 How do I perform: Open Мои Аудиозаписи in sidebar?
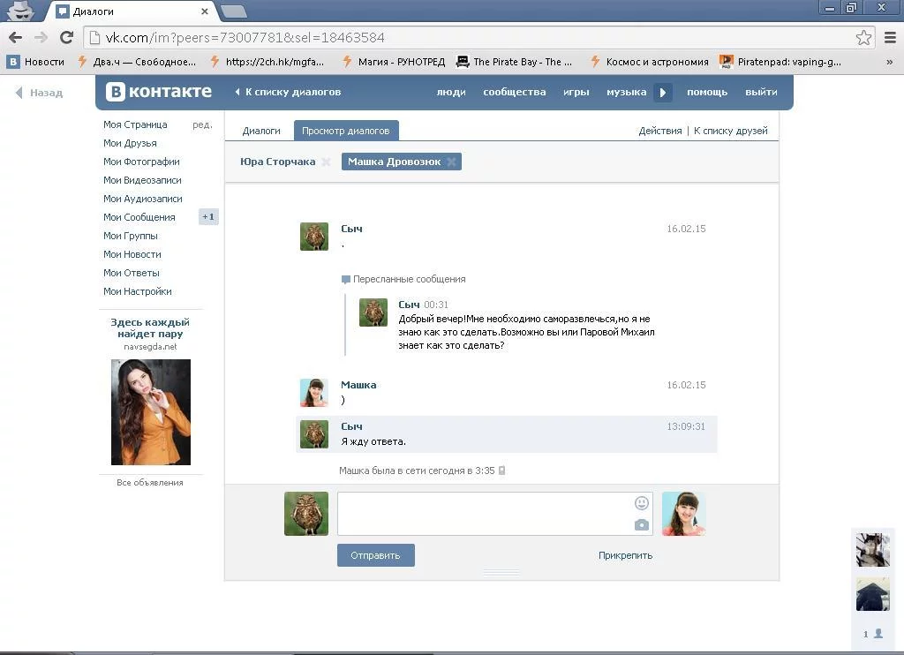tap(143, 199)
